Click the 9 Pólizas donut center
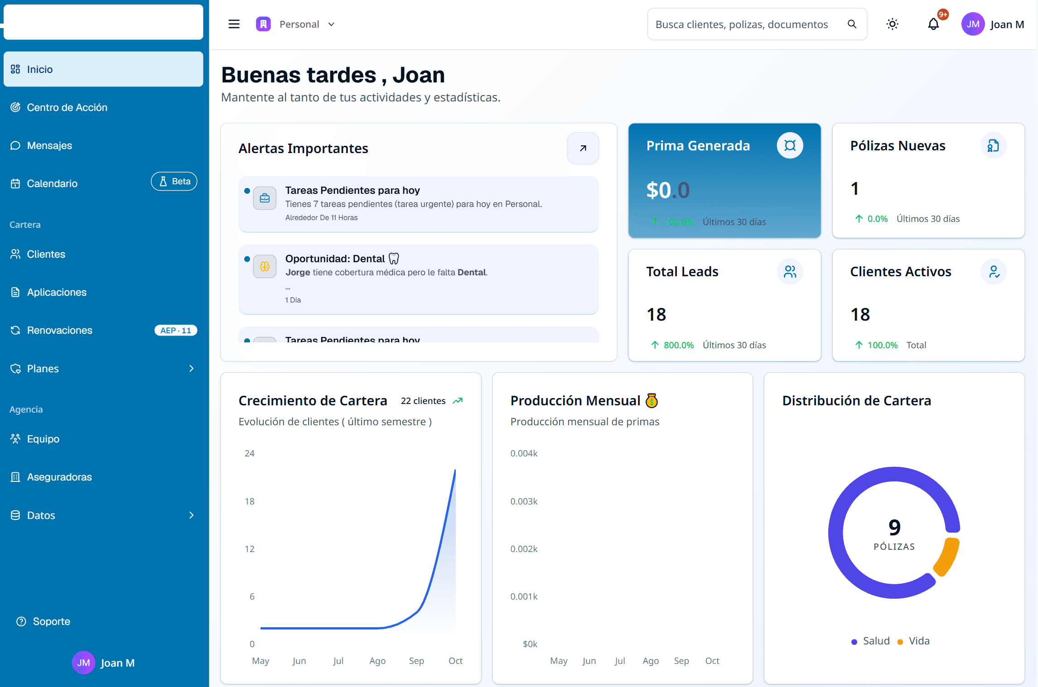 (x=894, y=534)
